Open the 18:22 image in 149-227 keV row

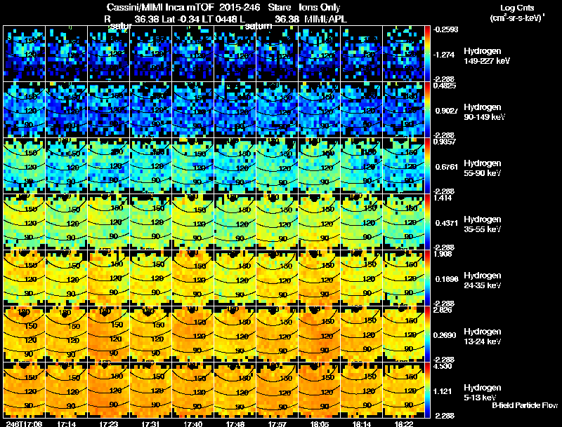coord(403,54)
